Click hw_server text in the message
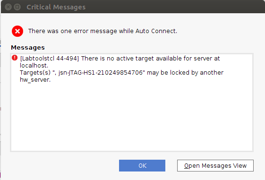The width and height of the screenshot is (265, 180). 35,79
